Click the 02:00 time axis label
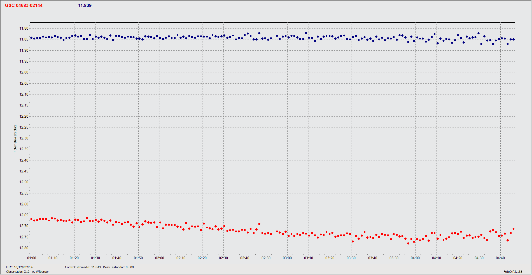Screen dimensions: 532x275 point(160,258)
